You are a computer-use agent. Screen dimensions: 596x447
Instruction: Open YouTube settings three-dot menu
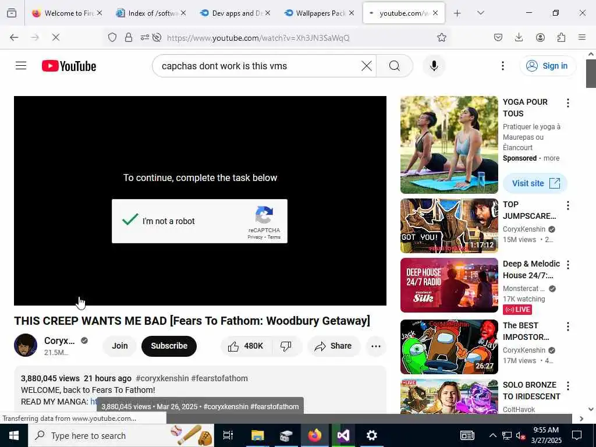click(502, 66)
